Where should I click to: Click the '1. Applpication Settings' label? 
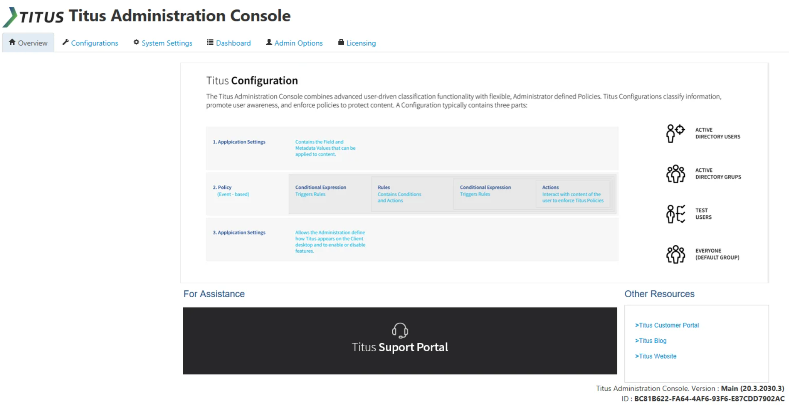(239, 142)
